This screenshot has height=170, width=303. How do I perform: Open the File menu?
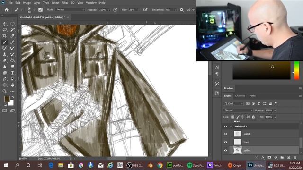pyautogui.click(x=10, y=3)
